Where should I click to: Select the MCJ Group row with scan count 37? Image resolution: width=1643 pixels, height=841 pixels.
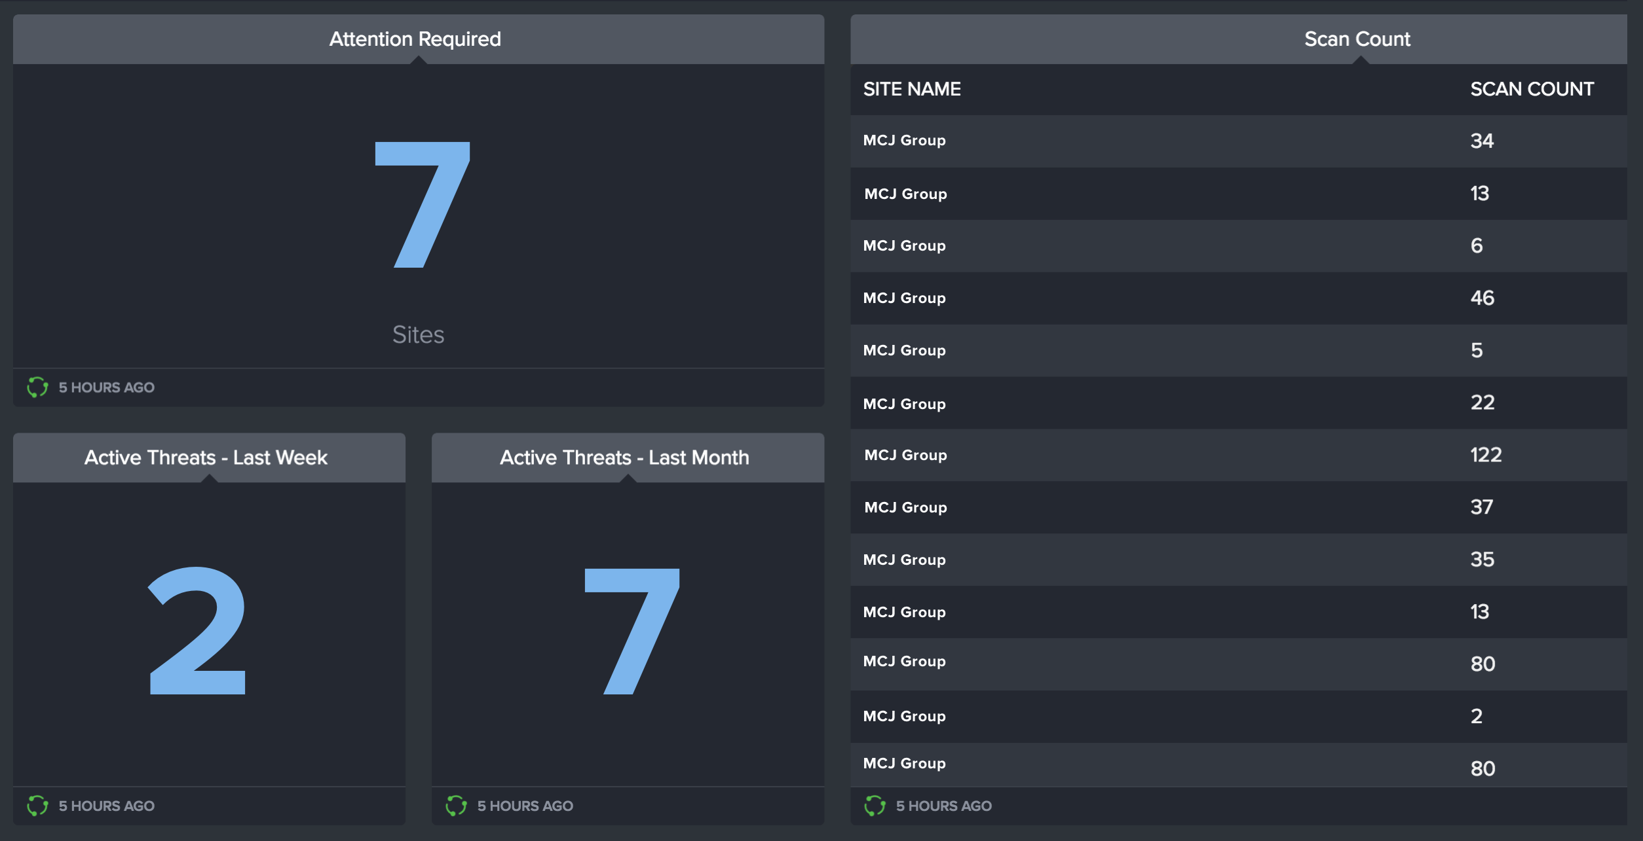pyautogui.click(x=1239, y=507)
